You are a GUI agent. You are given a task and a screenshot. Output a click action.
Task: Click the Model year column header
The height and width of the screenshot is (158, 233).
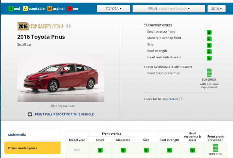[x=77, y=140]
